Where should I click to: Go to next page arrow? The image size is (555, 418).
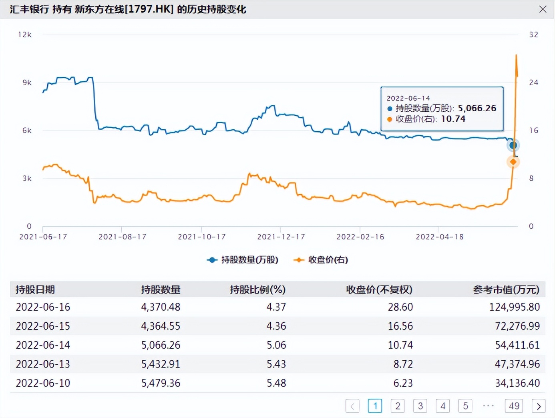(539, 406)
